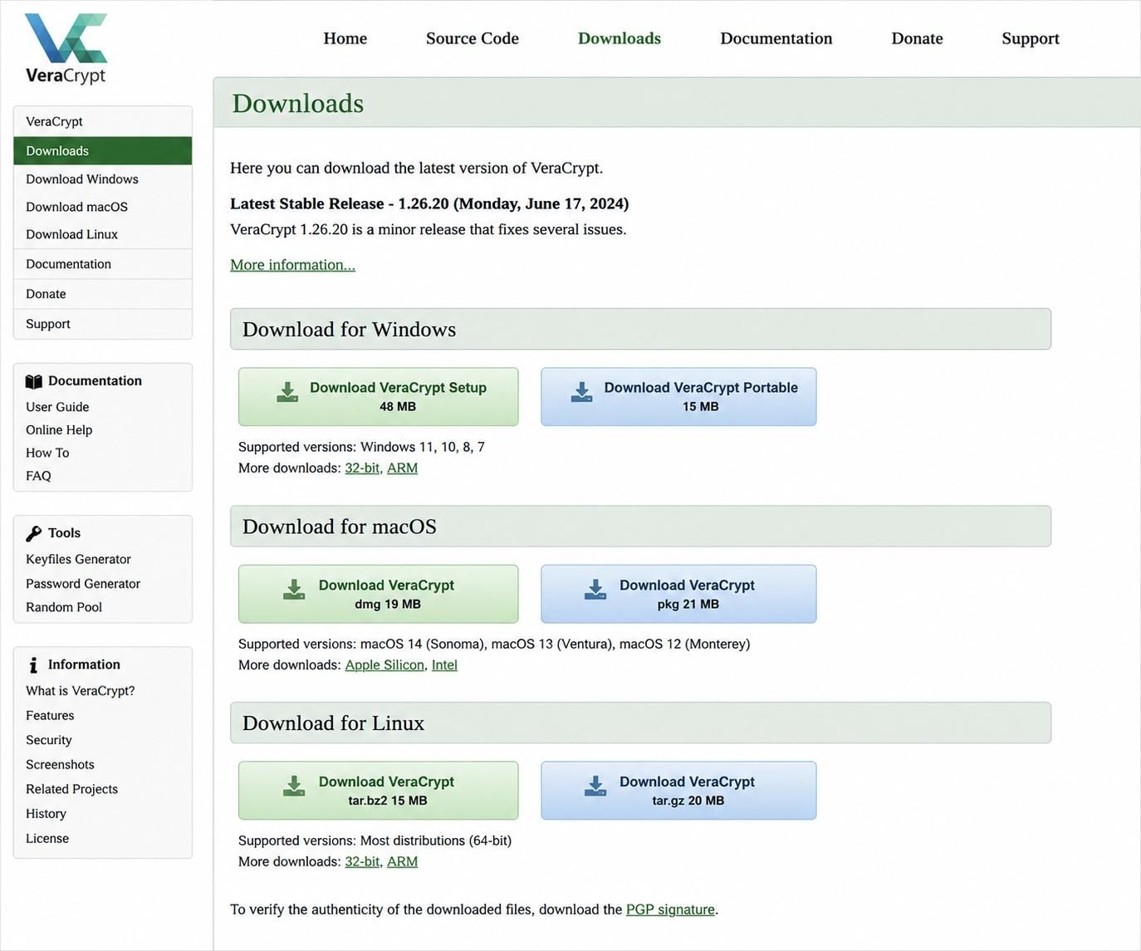Screen dimensions: 1141x951
Task: Open the Related Projects link
Action: 71,789
